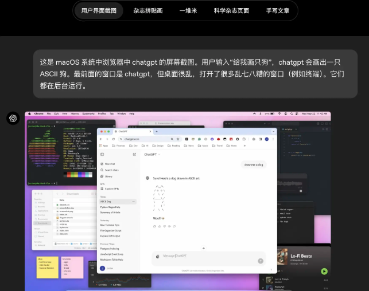The height and width of the screenshot is (291, 369).
Task: Open the 手写文章 tab
Action: (x=278, y=10)
